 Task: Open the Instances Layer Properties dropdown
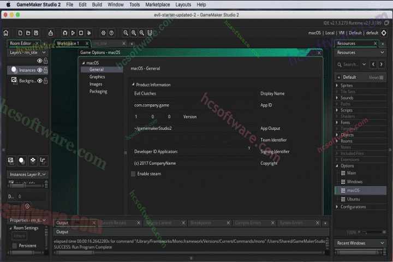pyautogui.click(x=44, y=174)
